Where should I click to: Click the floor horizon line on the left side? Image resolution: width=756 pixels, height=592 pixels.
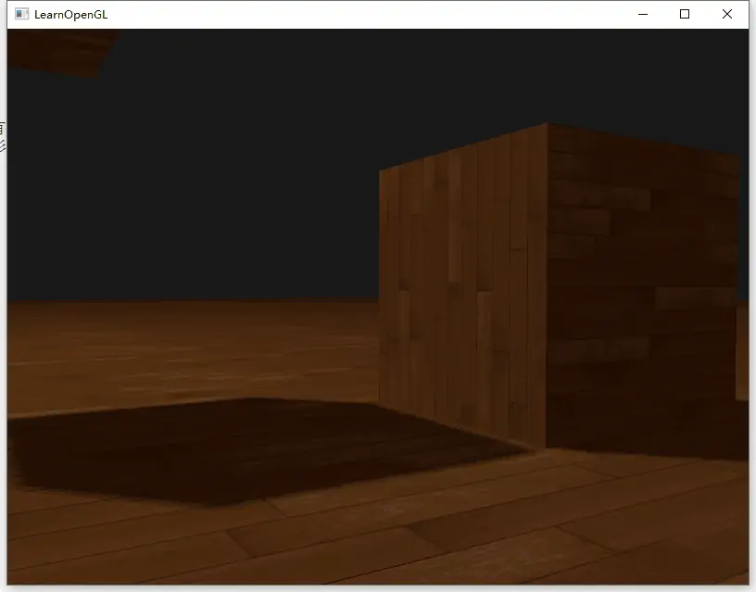[139, 301]
